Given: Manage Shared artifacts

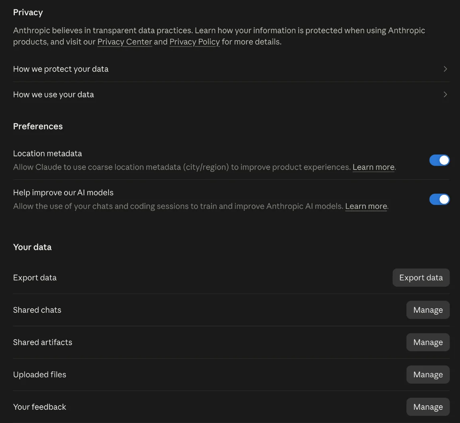Looking at the screenshot, I should pos(428,342).
